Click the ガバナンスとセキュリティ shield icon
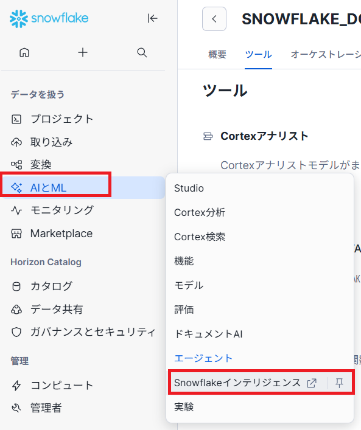This screenshot has width=361, height=430. tap(16, 332)
